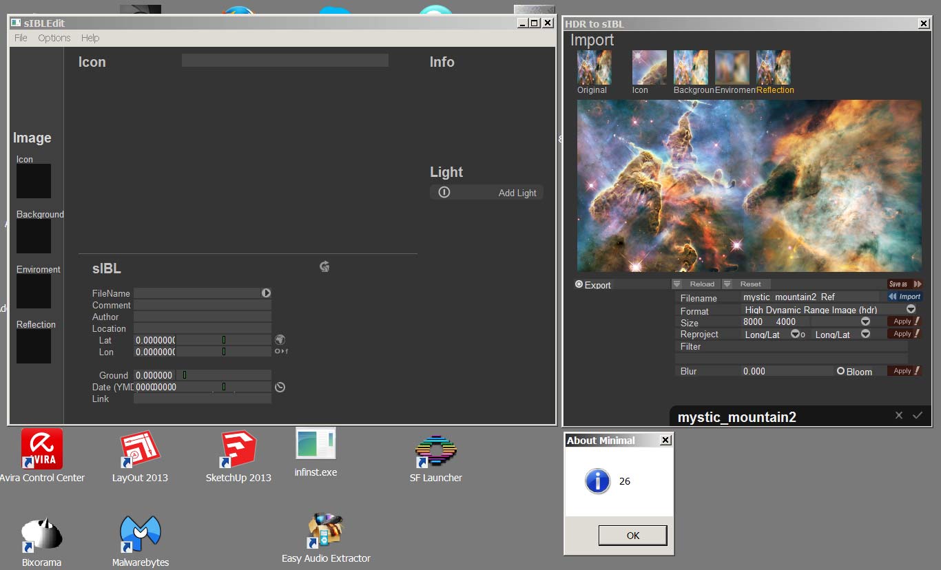Click the globe icon next to Lat
This screenshot has height=570, width=941.
tap(280, 339)
